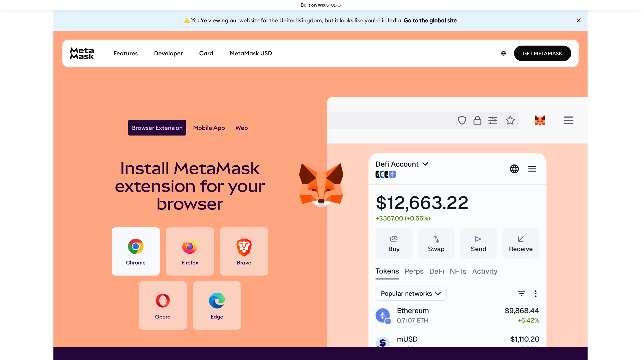
Task: Click the large fox illustration
Action: [x=321, y=185]
